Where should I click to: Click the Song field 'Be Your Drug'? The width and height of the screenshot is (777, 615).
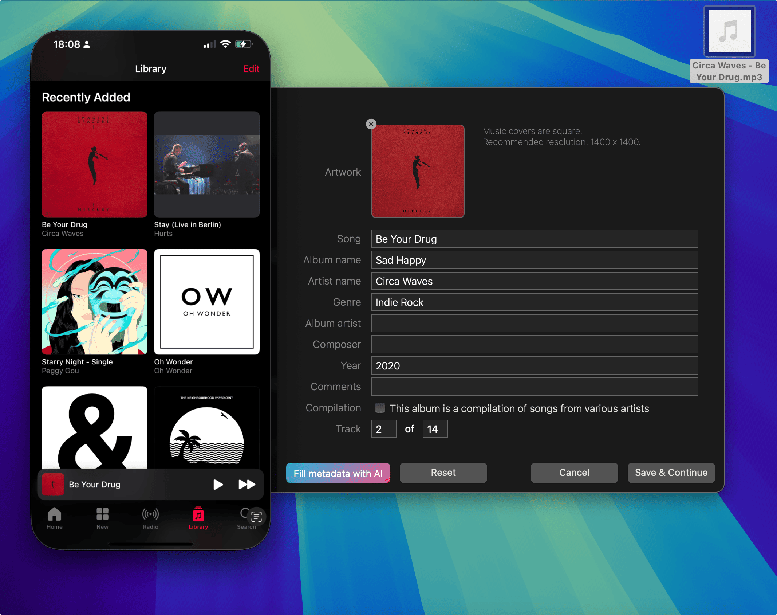pyautogui.click(x=535, y=239)
